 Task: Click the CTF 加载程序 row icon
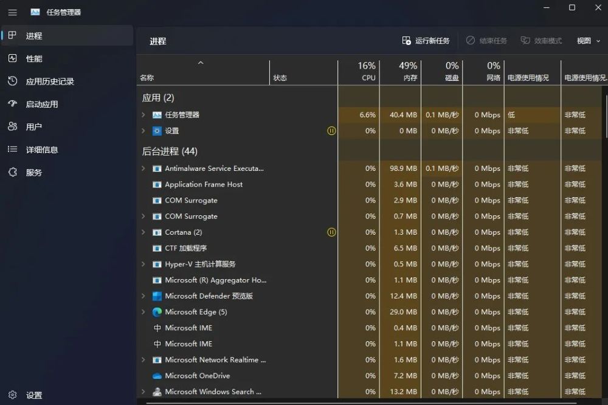(157, 248)
